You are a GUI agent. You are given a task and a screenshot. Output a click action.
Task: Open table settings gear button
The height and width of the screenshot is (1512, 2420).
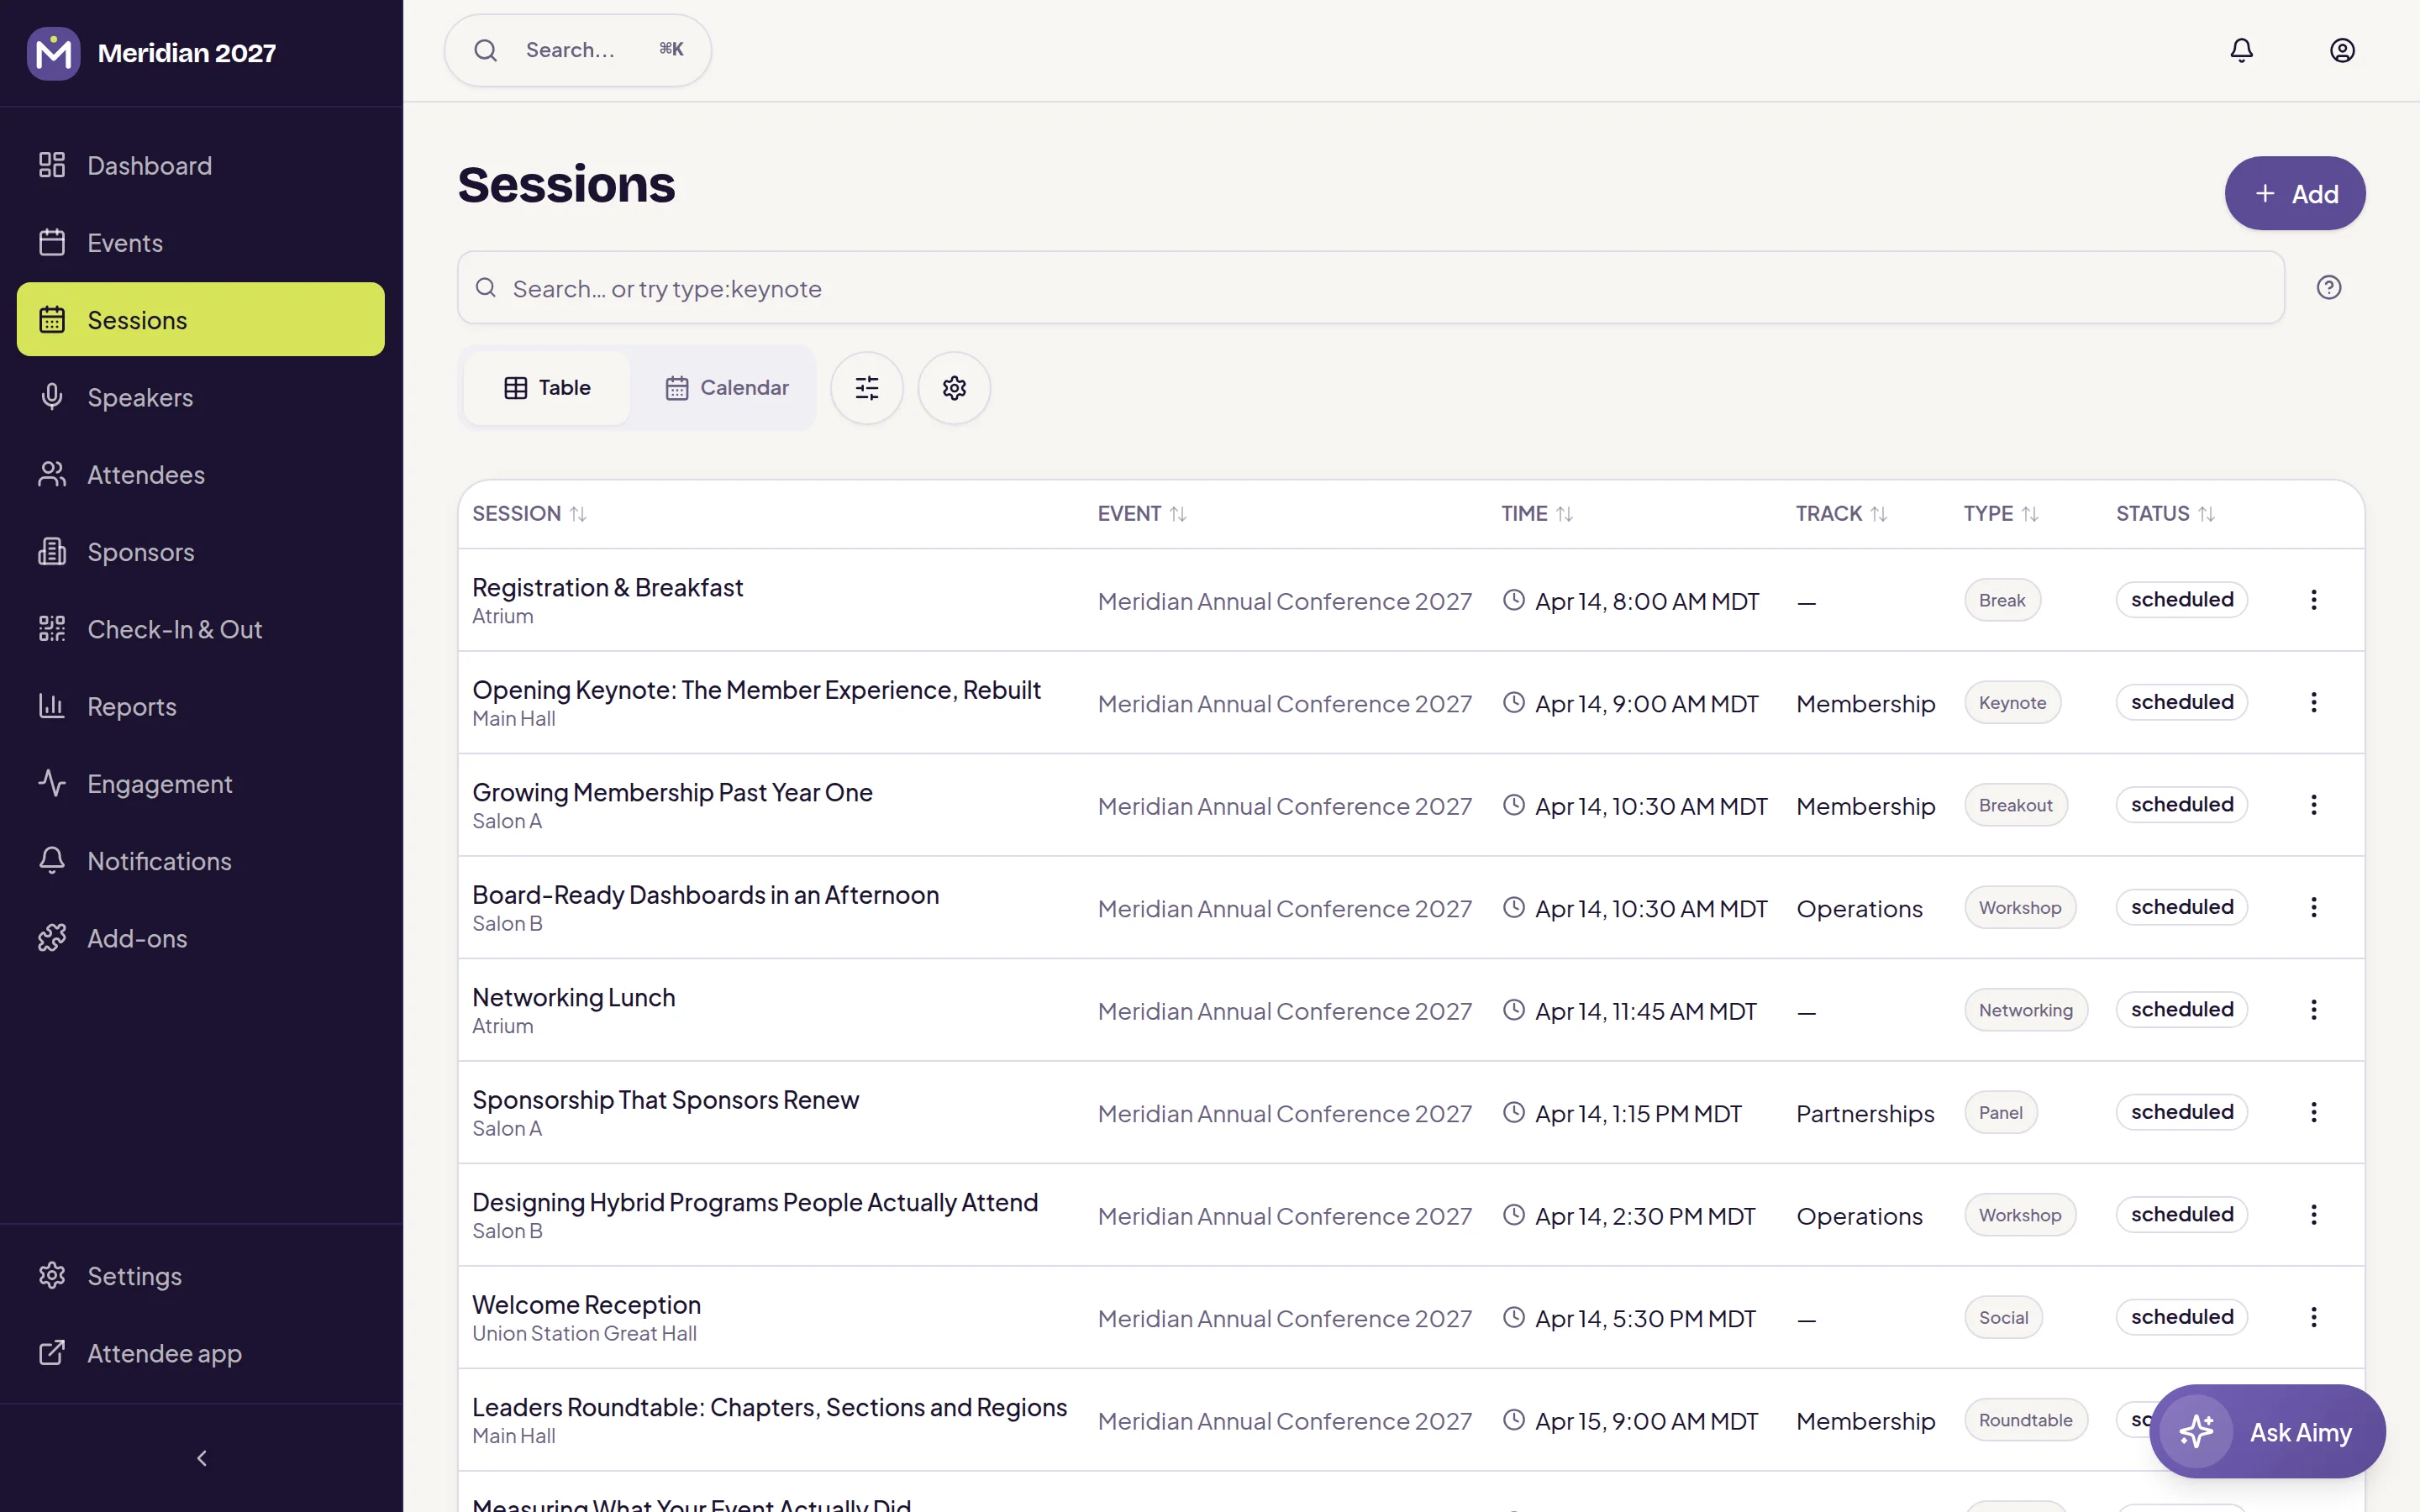954,388
